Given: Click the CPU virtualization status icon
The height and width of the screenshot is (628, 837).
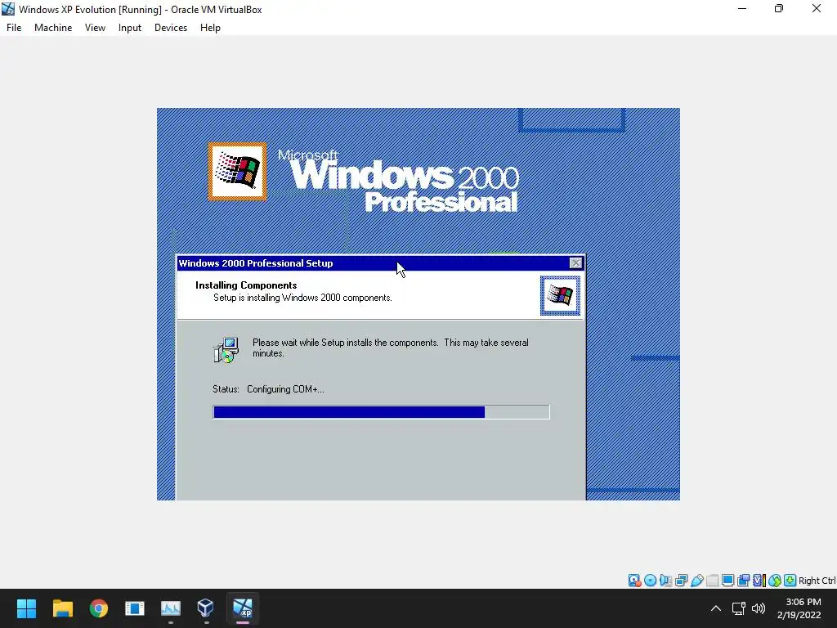Looking at the screenshot, I should click(x=759, y=581).
